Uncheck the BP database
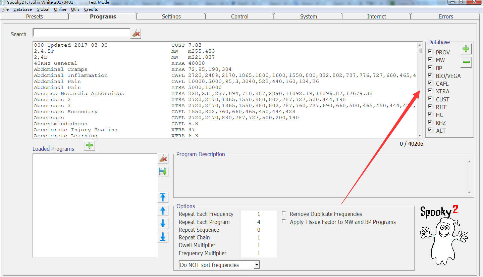483x277 pixels. [x=430, y=67]
